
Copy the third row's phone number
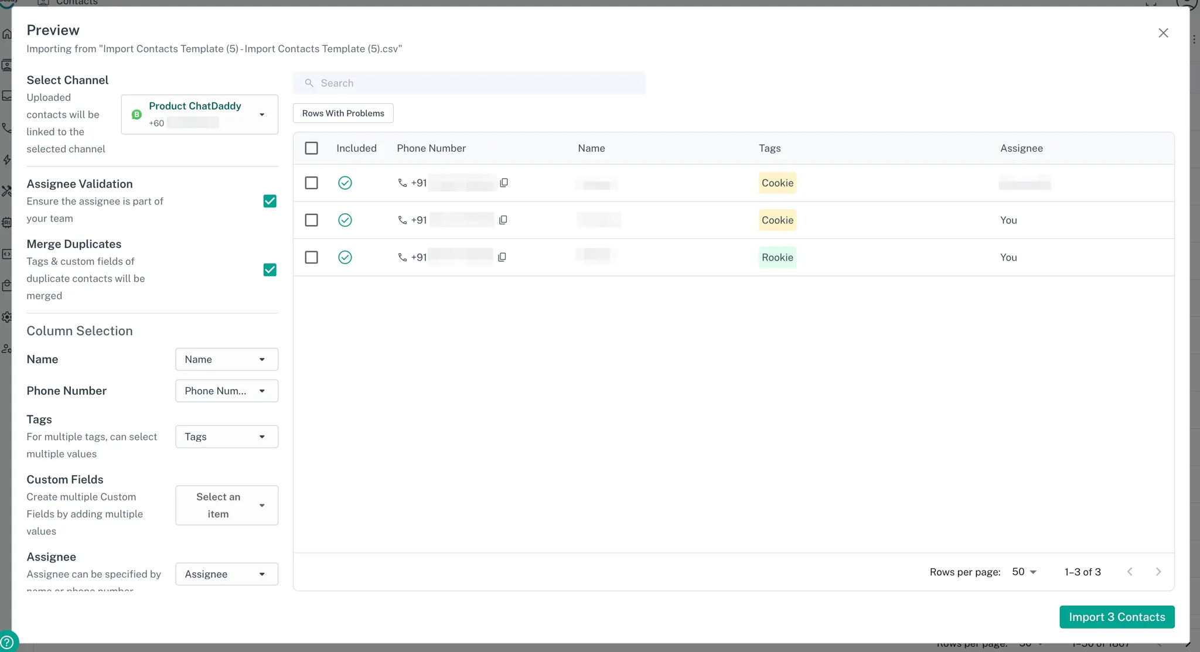[502, 257]
